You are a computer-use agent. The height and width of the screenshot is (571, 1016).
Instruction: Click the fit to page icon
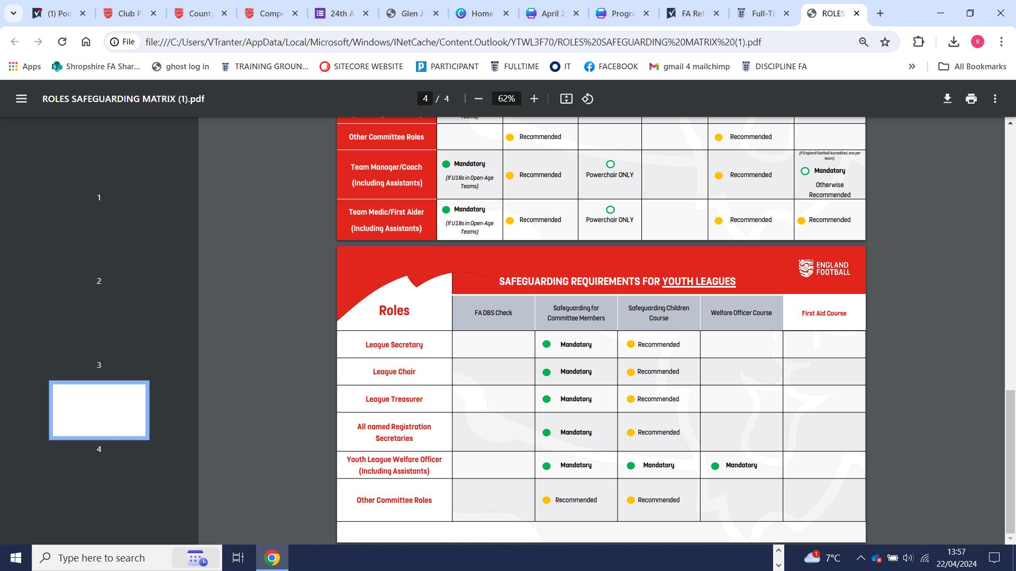[566, 99]
